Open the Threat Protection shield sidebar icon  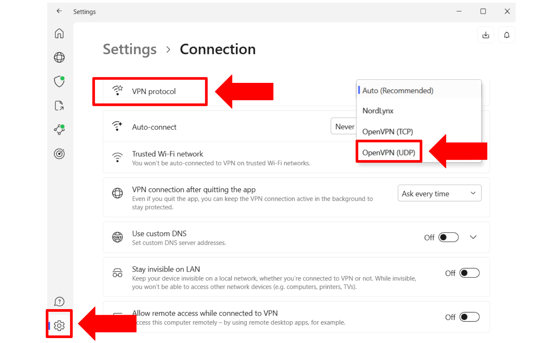pos(59,81)
